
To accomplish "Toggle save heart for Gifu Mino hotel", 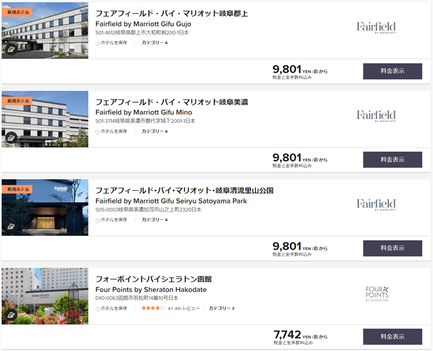I will [x=98, y=132].
